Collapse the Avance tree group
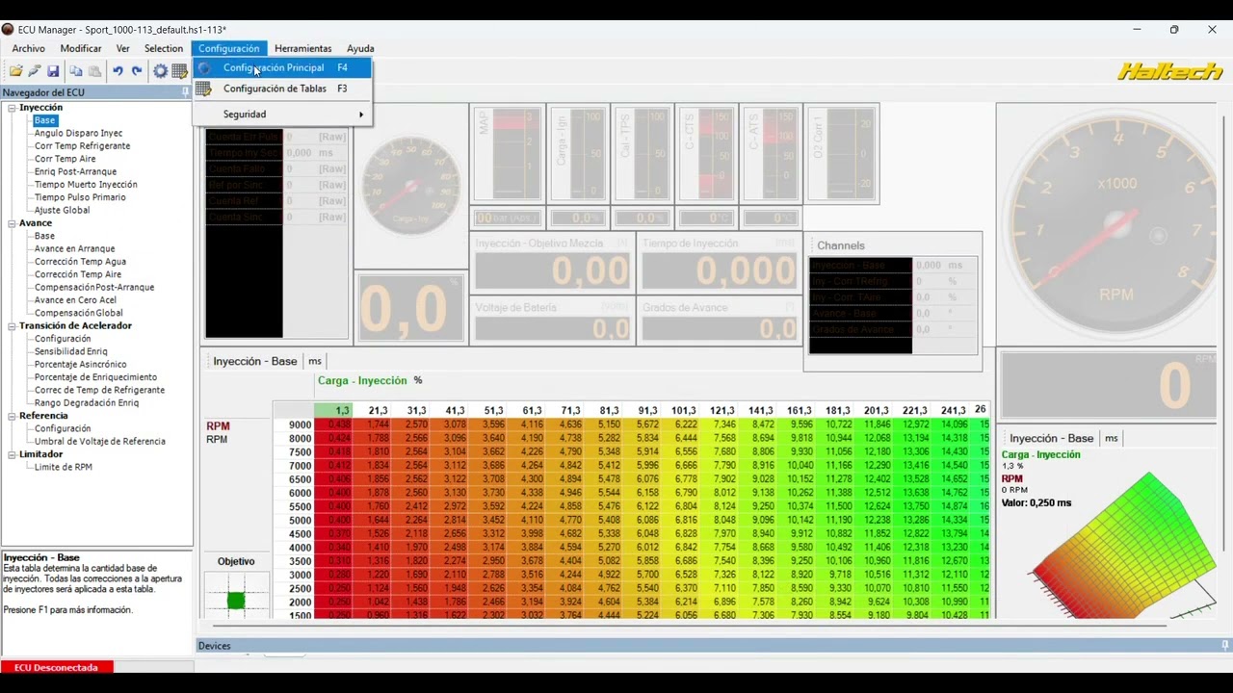Screen dimensions: 1233x693 (x=13, y=223)
